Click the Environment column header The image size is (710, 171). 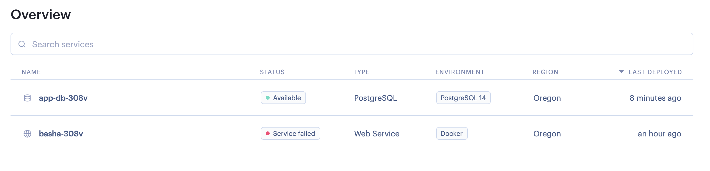(460, 72)
